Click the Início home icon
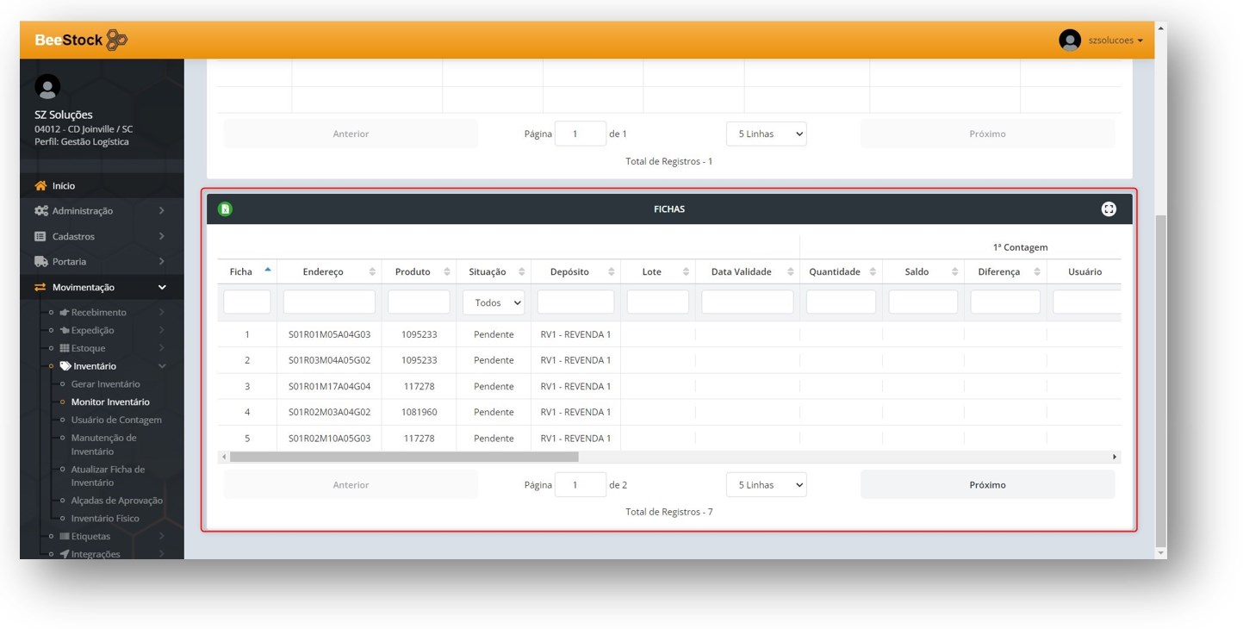The width and height of the screenshot is (1243, 629). [x=40, y=186]
